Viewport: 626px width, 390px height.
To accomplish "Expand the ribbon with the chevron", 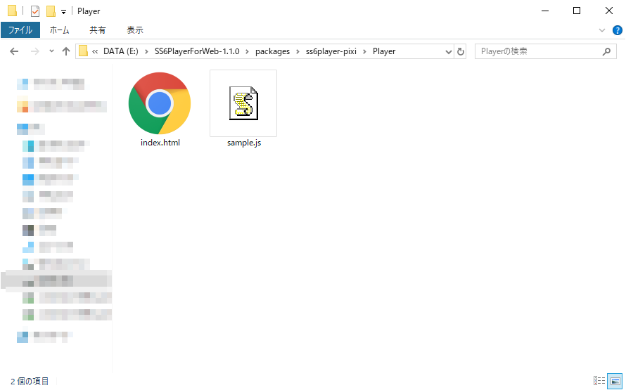I will [602, 30].
